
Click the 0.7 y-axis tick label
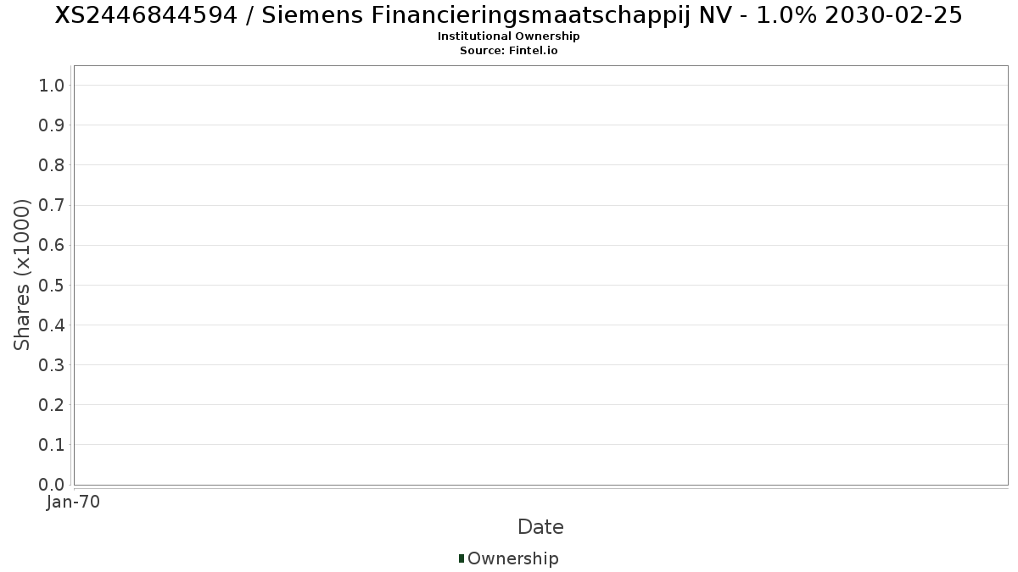point(52,205)
